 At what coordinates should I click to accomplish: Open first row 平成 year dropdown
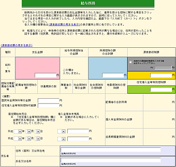tap(18, 131)
